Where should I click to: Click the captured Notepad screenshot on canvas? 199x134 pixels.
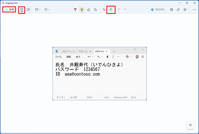click(x=99, y=73)
